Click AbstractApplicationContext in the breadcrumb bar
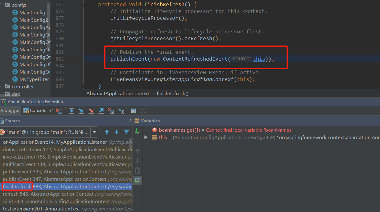The image size is (380, 212). [118, 93]
